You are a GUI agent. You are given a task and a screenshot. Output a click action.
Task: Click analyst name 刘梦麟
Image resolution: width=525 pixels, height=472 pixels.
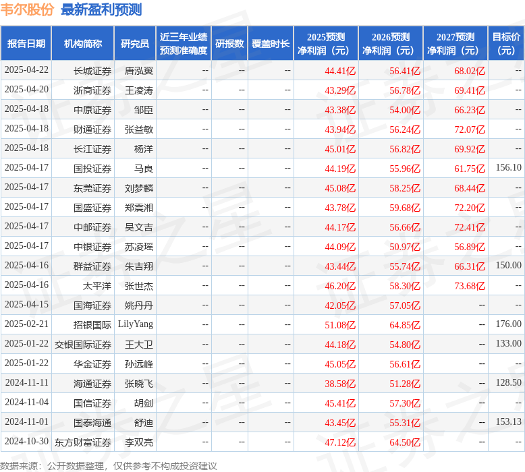(139, 188)
